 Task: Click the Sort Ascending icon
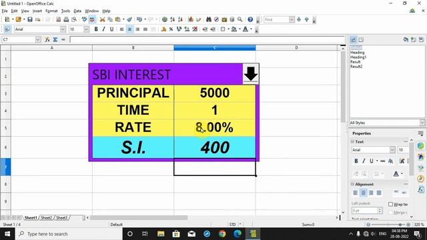point(172,19)
